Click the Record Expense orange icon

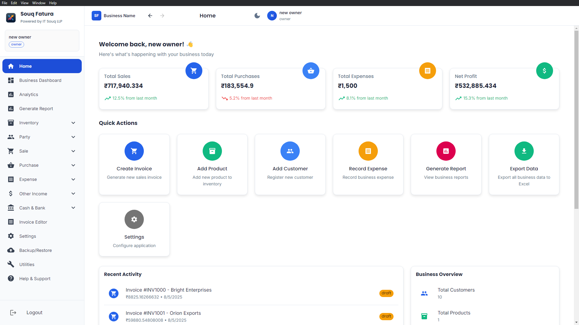click(368, 151)
